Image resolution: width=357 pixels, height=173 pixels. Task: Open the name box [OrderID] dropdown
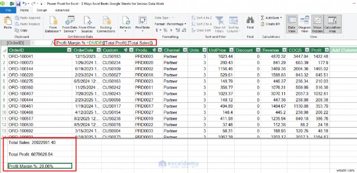(x=32, y=42)
